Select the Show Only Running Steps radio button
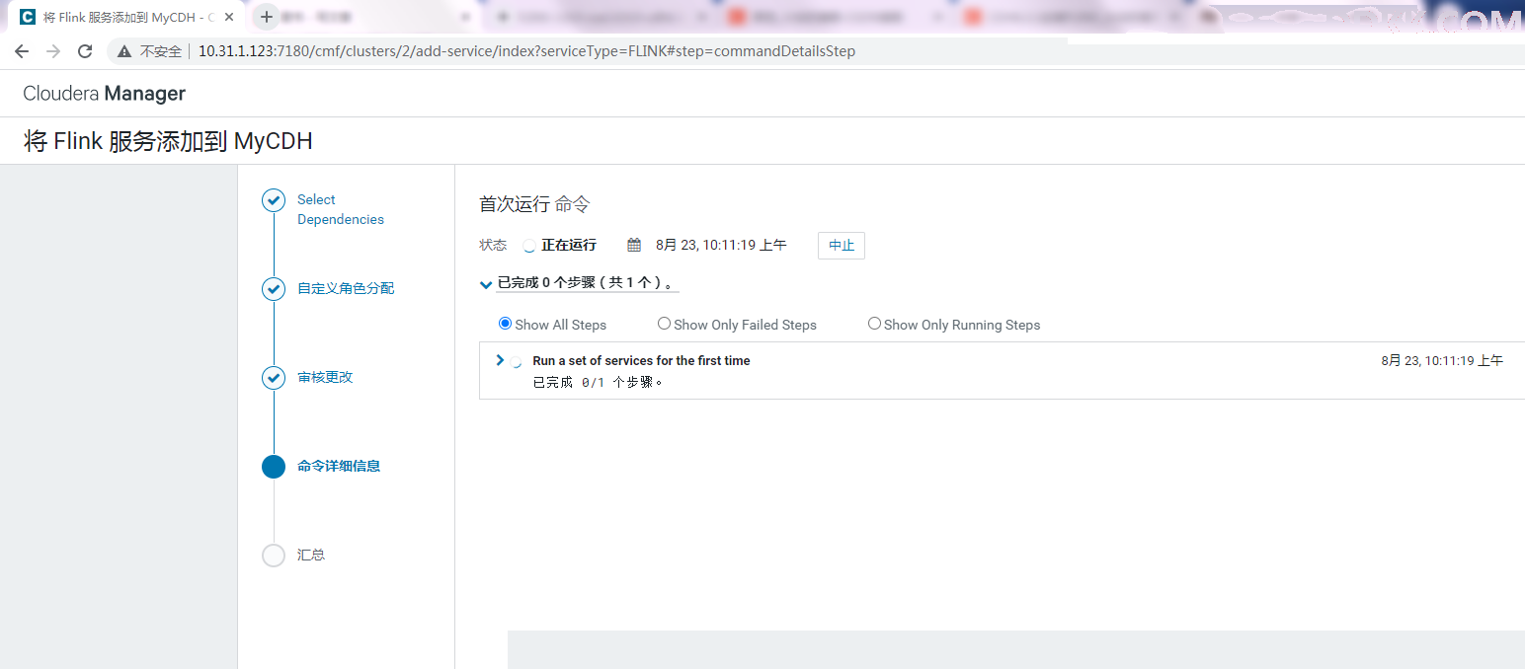 click(x=874, y=324)
